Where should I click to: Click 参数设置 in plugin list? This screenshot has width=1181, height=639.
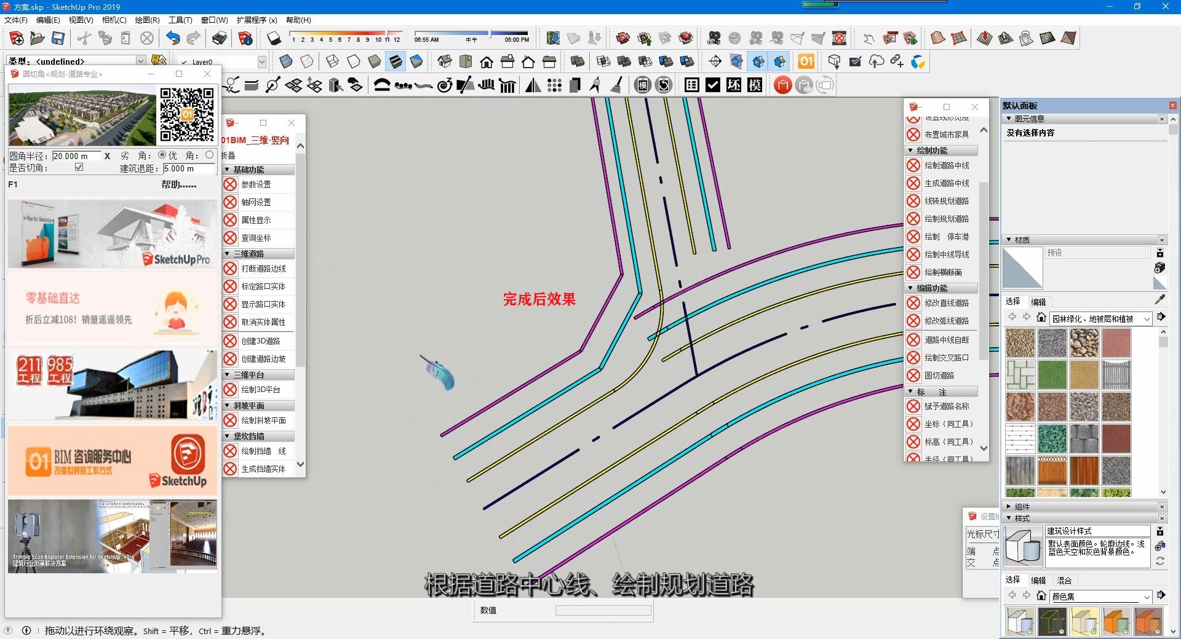[x=256, y=184]
